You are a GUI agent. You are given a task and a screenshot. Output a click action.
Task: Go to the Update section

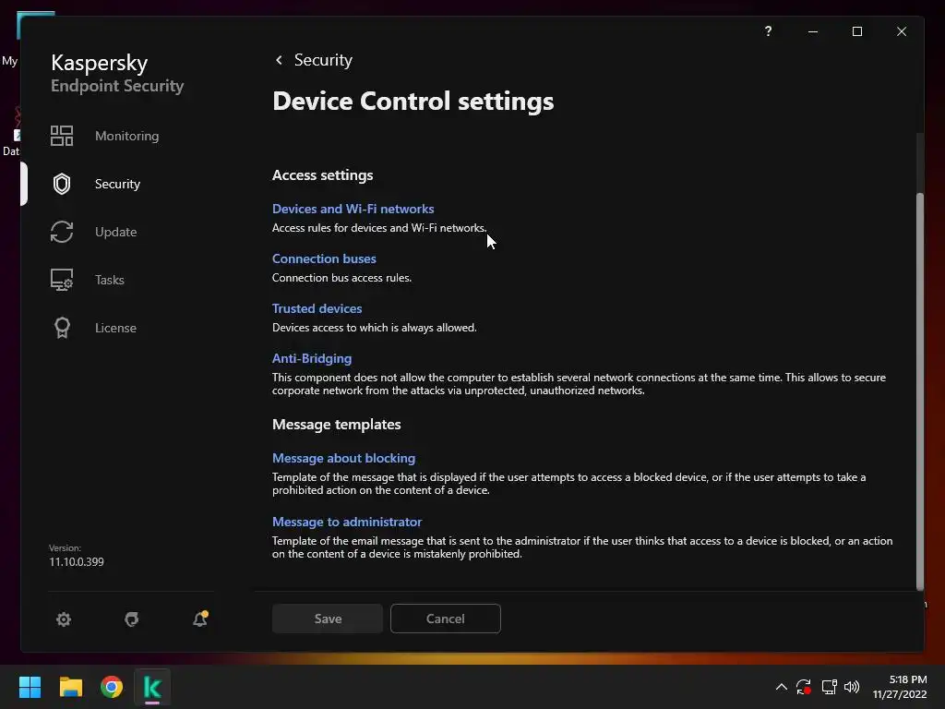click(x=115, y=232)
